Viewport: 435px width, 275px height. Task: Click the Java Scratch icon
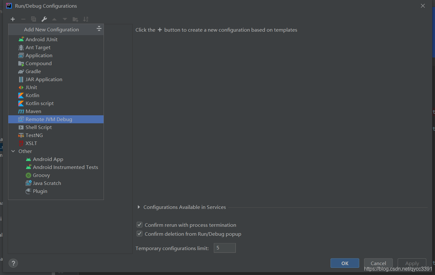(28, 183)
